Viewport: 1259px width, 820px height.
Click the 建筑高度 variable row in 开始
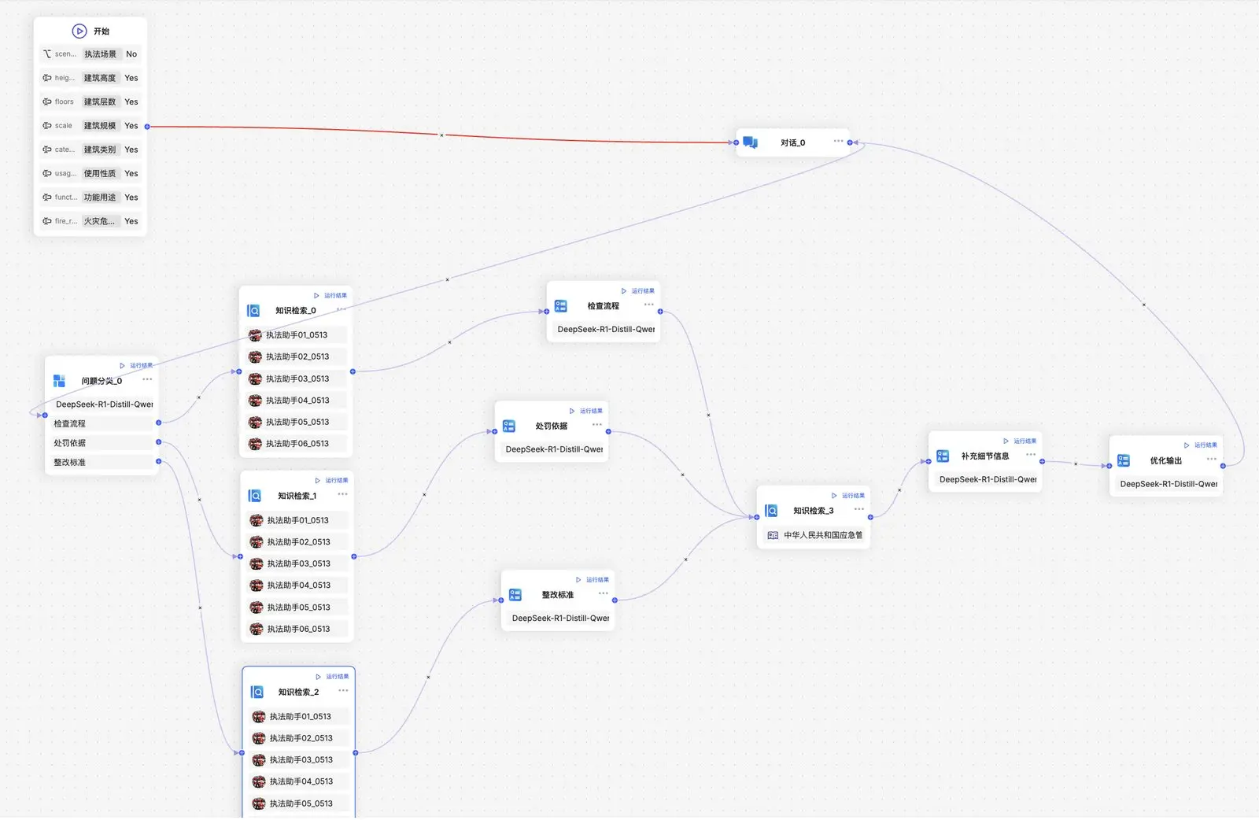(90, 78)
